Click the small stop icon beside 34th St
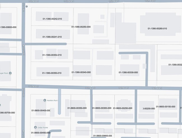Screen dimensions: 182x138 pyautogui.click(x=26, y=6)
